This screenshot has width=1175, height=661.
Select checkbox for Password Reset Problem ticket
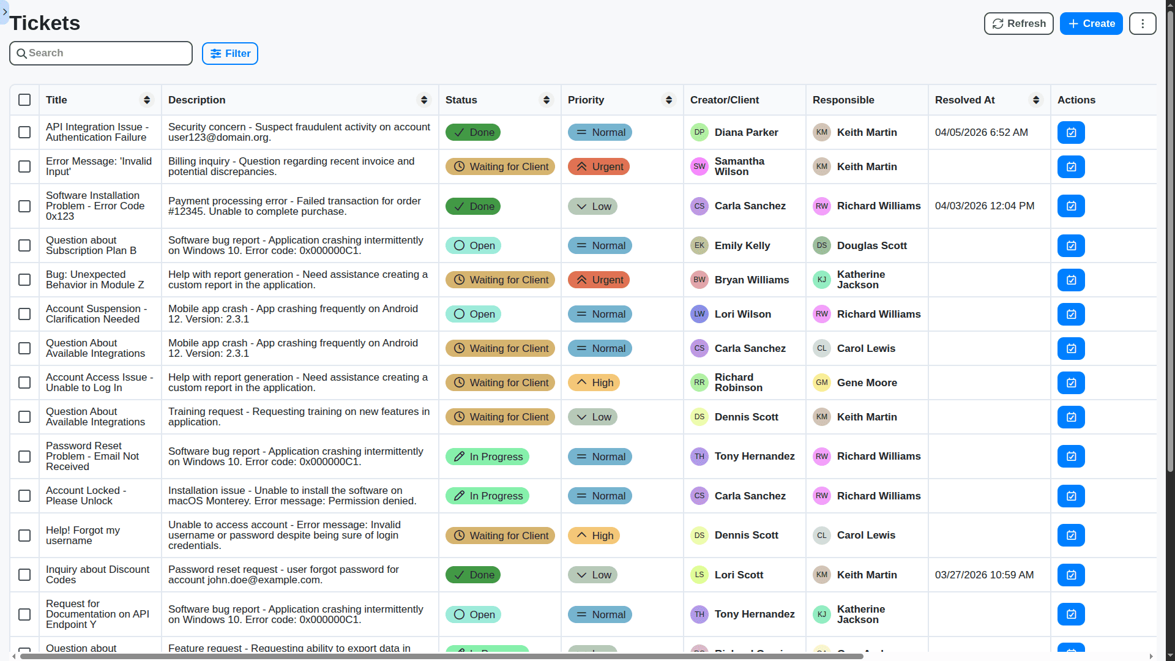tap(24, 457)
